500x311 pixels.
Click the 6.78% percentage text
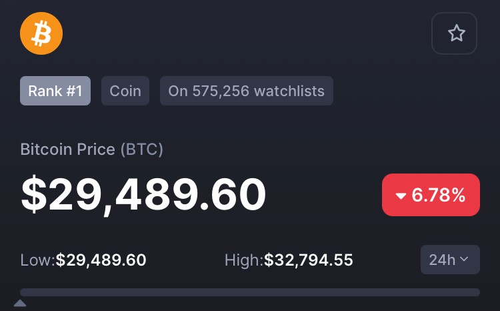(439, 195)
